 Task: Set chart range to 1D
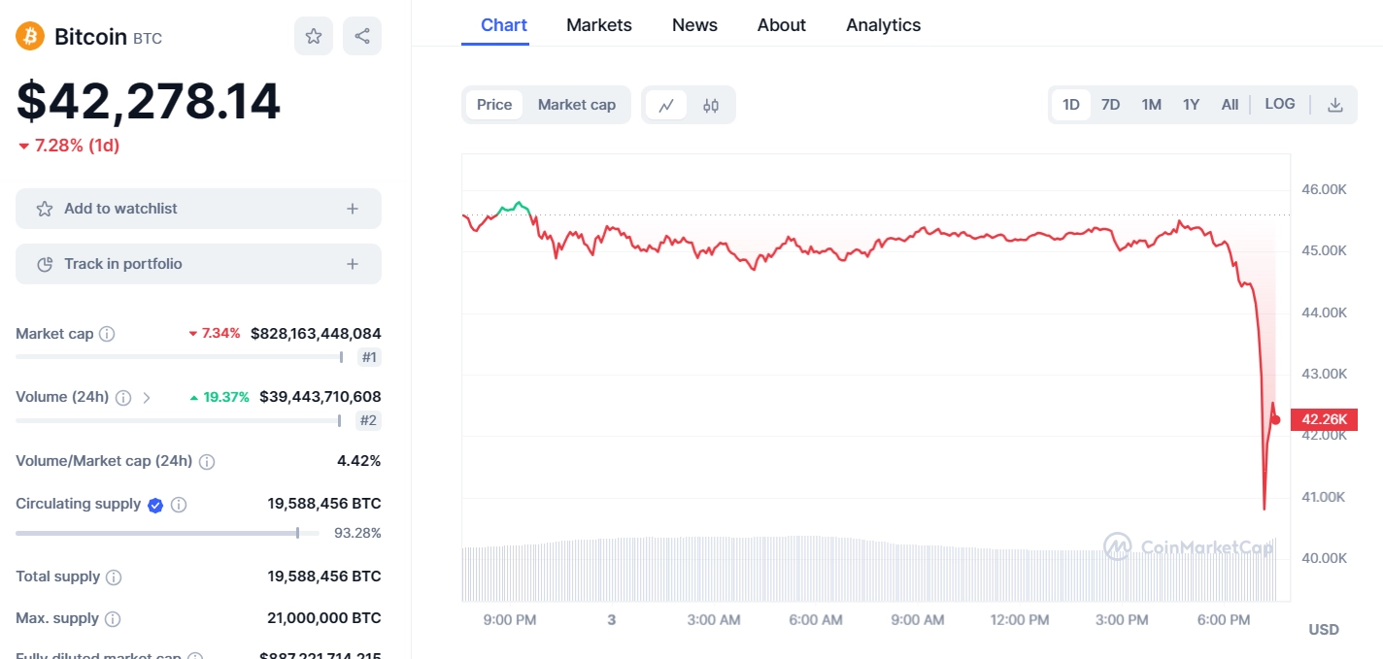click(x=1071, y=105)
